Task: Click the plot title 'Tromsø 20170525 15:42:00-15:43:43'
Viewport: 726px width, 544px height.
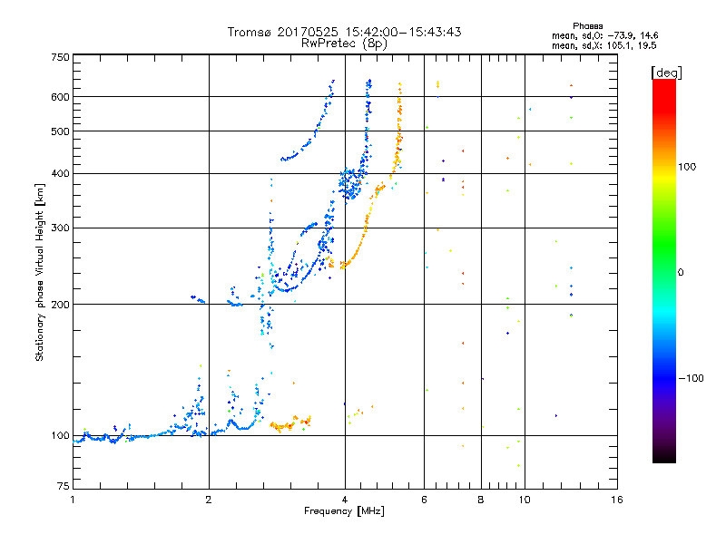Action: pos(344,32)
